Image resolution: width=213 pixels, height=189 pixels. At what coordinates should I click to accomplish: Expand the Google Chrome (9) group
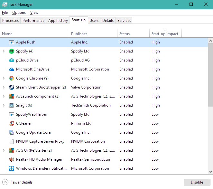pyautogui.click(x=4, y=78)
